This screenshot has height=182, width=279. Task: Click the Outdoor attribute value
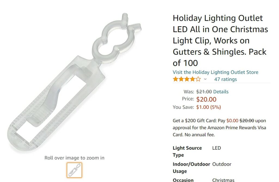[x=222, y=164]
